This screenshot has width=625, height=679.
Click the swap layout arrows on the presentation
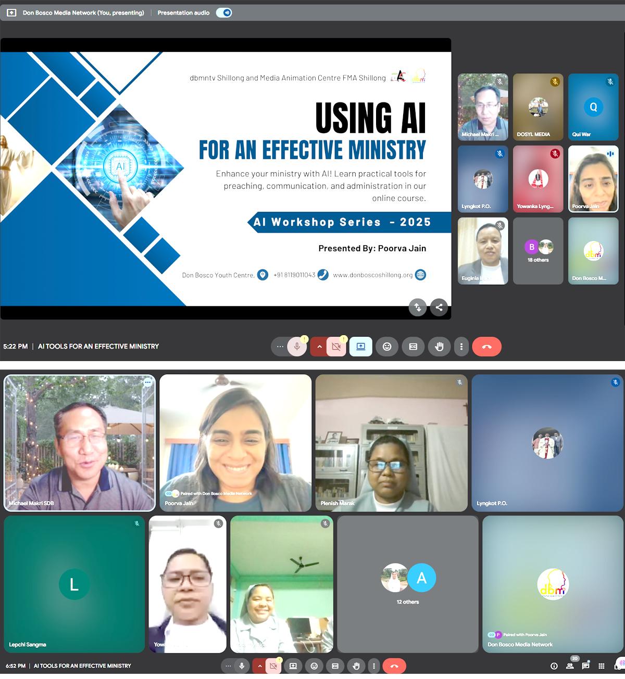pos(418,307)
